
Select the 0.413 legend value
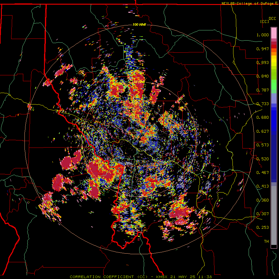263,186
